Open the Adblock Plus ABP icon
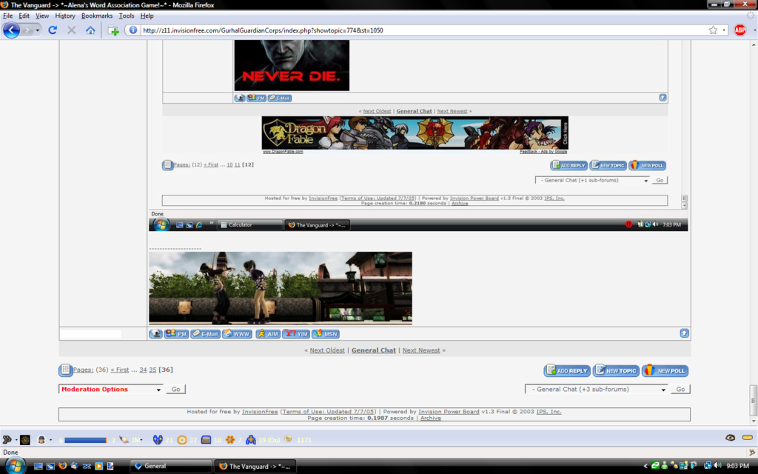Image resolution: width=758 pixels, height=474 pixels. click(739, 30)
